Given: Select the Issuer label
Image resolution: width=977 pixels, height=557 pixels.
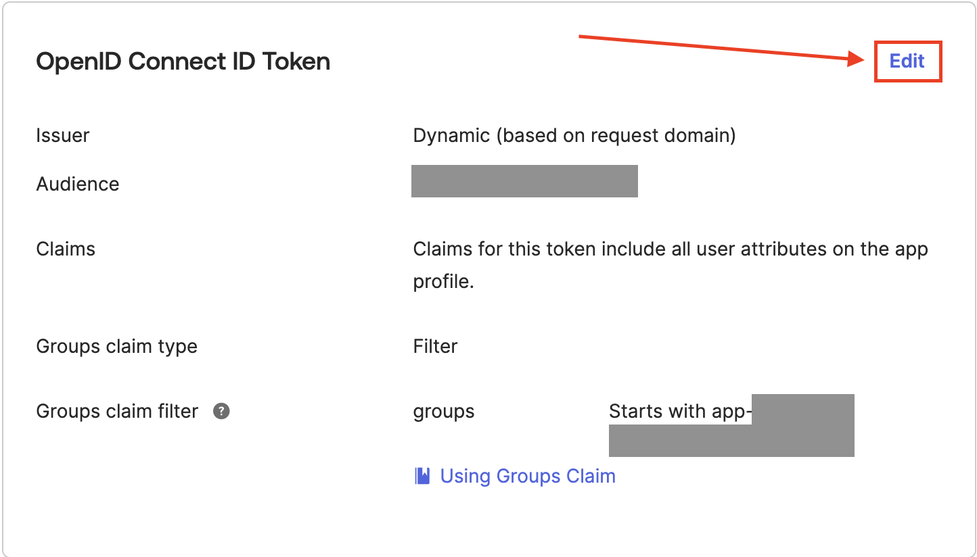Looking at the screenshot, I should point(63,135).
